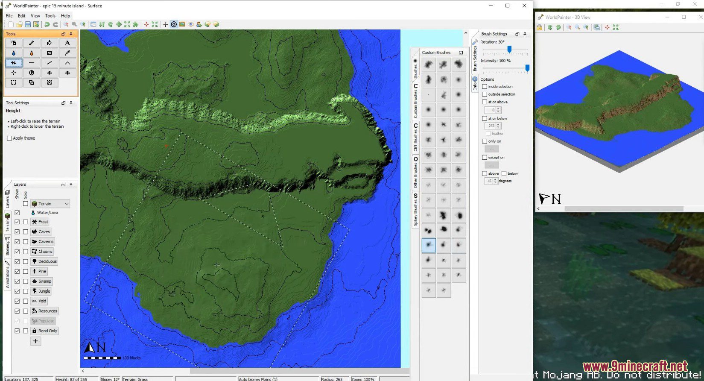Open the Help menu
Image resolution: width=704 pixels, height=381 pixels.
tap(65, 16)
